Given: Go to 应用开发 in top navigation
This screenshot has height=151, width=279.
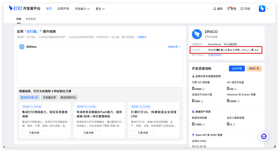Looking at the screenshot, I should [x=63, y=9].
